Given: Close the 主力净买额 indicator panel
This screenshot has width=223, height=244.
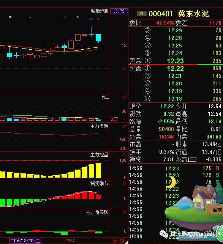Looking at the screenshot, I should tap(125, 213).
